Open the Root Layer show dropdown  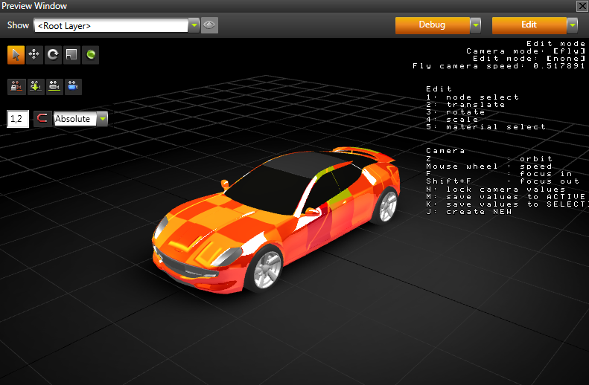194,25
